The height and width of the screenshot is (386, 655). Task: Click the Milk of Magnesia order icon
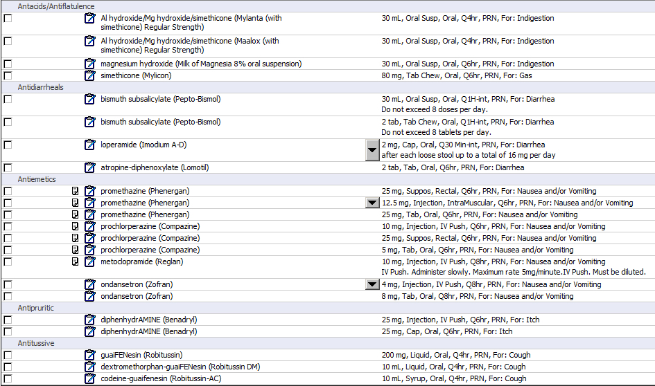click(90, 64)
